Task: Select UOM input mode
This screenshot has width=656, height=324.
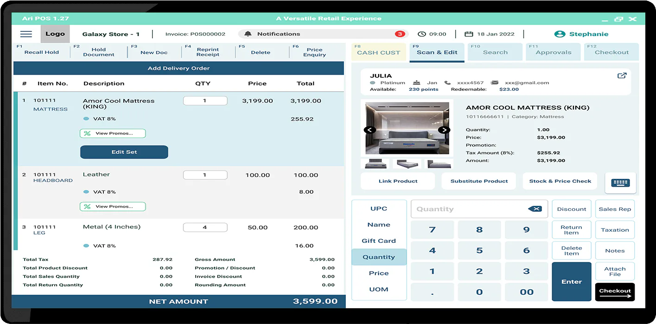Action: [x=379, y=290]
